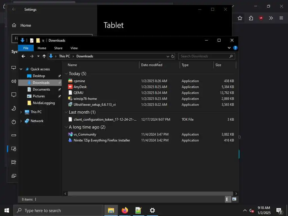Click Settings Home house icon
Screen dimensions: 288x216
click(x=14, y=25)
